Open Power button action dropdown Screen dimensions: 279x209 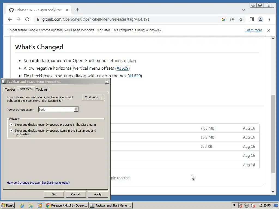click(76, 109)
